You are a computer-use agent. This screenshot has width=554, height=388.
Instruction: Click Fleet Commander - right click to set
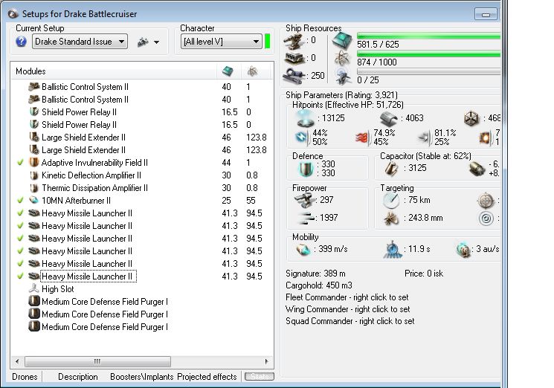tap(347, 297)
